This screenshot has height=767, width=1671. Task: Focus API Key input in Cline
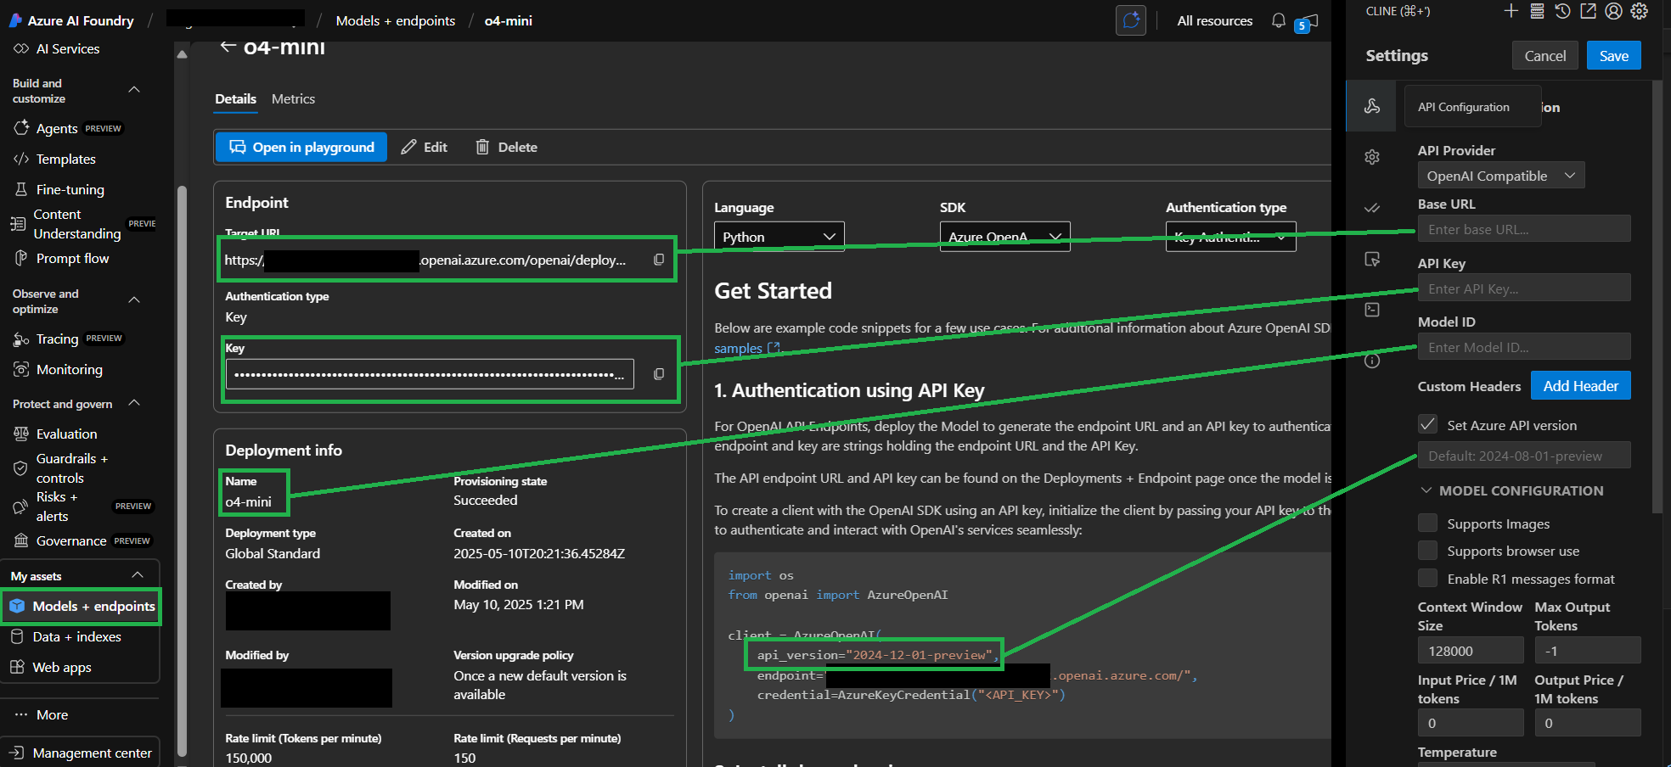(1523, 288)
